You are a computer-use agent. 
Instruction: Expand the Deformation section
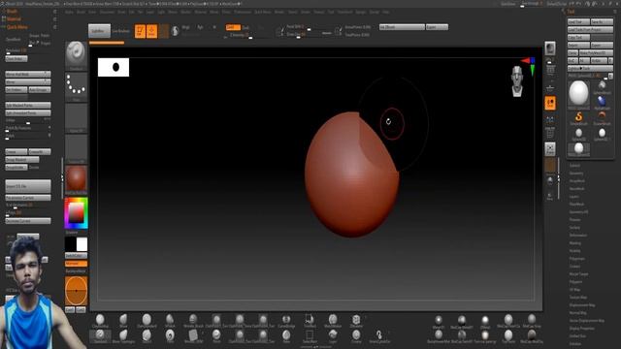click(578, 235)
